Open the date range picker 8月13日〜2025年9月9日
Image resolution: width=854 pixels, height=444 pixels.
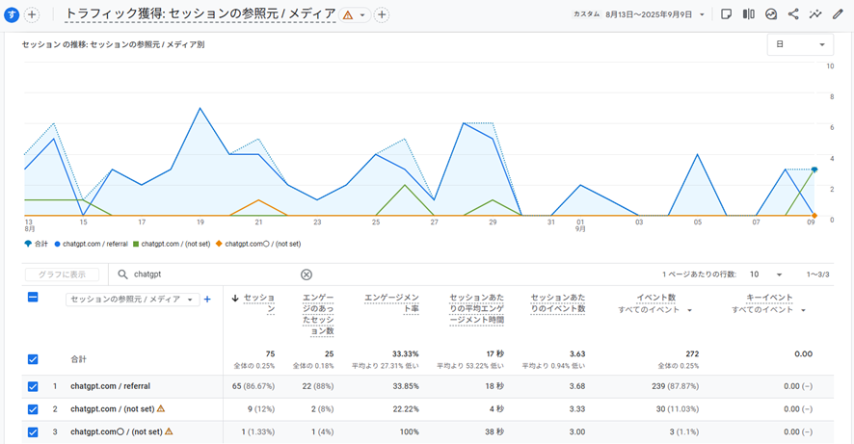click(x=655, y=14)
